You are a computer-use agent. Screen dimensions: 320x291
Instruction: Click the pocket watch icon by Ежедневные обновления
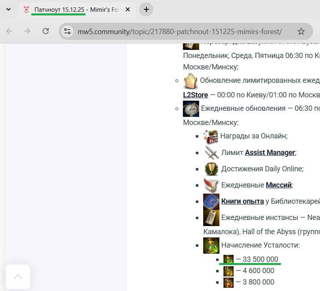(191, 109)
